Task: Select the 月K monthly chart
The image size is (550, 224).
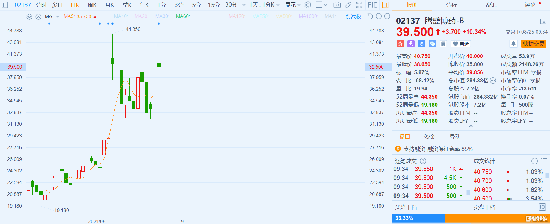Action: click(110, 5)
